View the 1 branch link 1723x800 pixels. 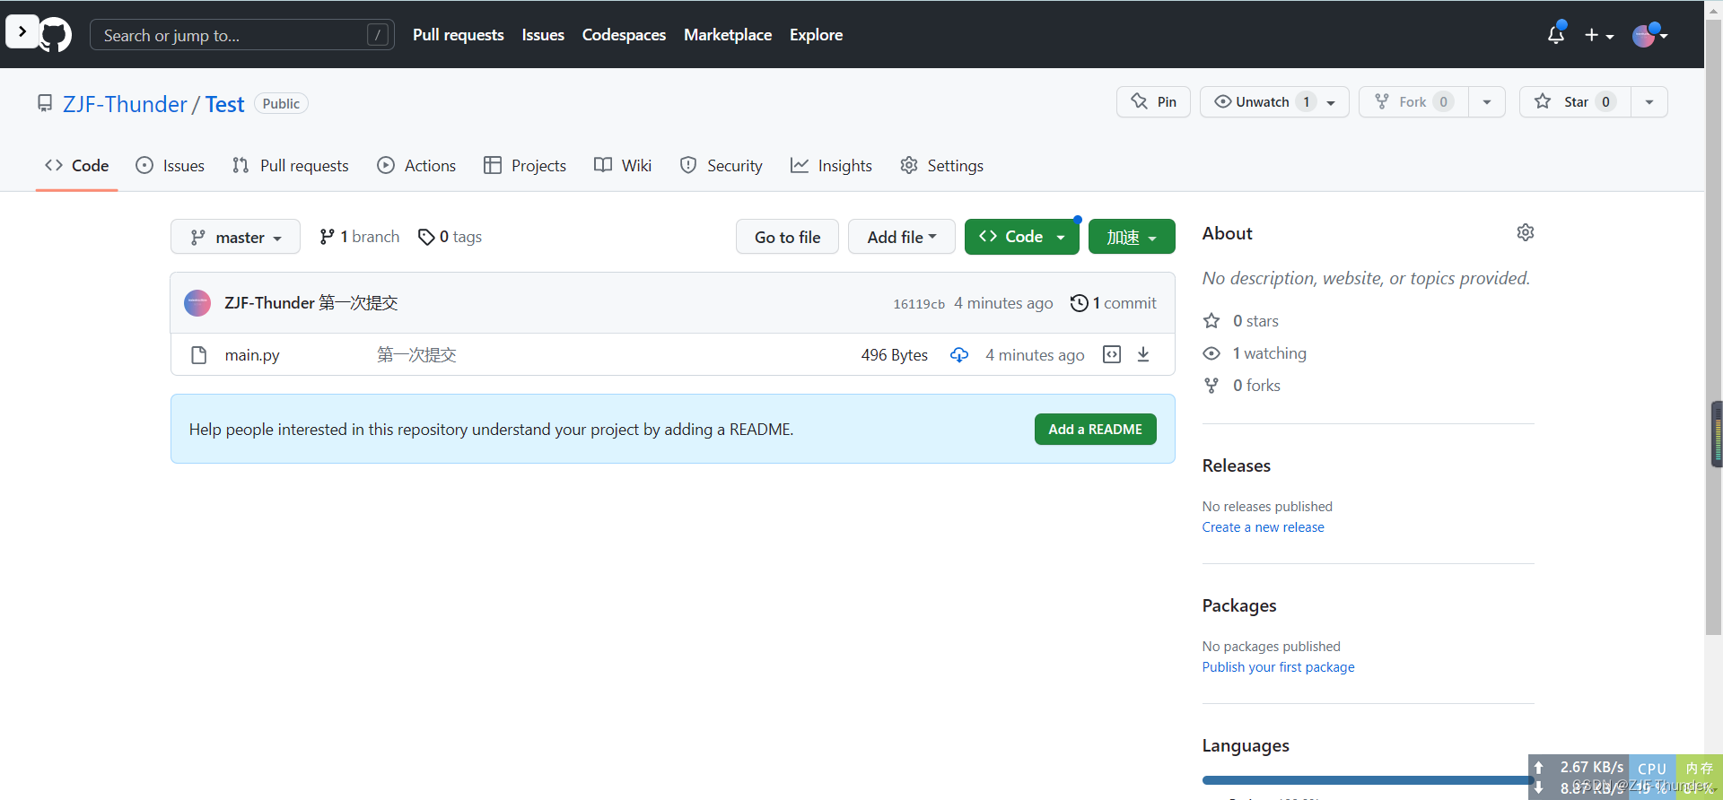coord(360,237)
